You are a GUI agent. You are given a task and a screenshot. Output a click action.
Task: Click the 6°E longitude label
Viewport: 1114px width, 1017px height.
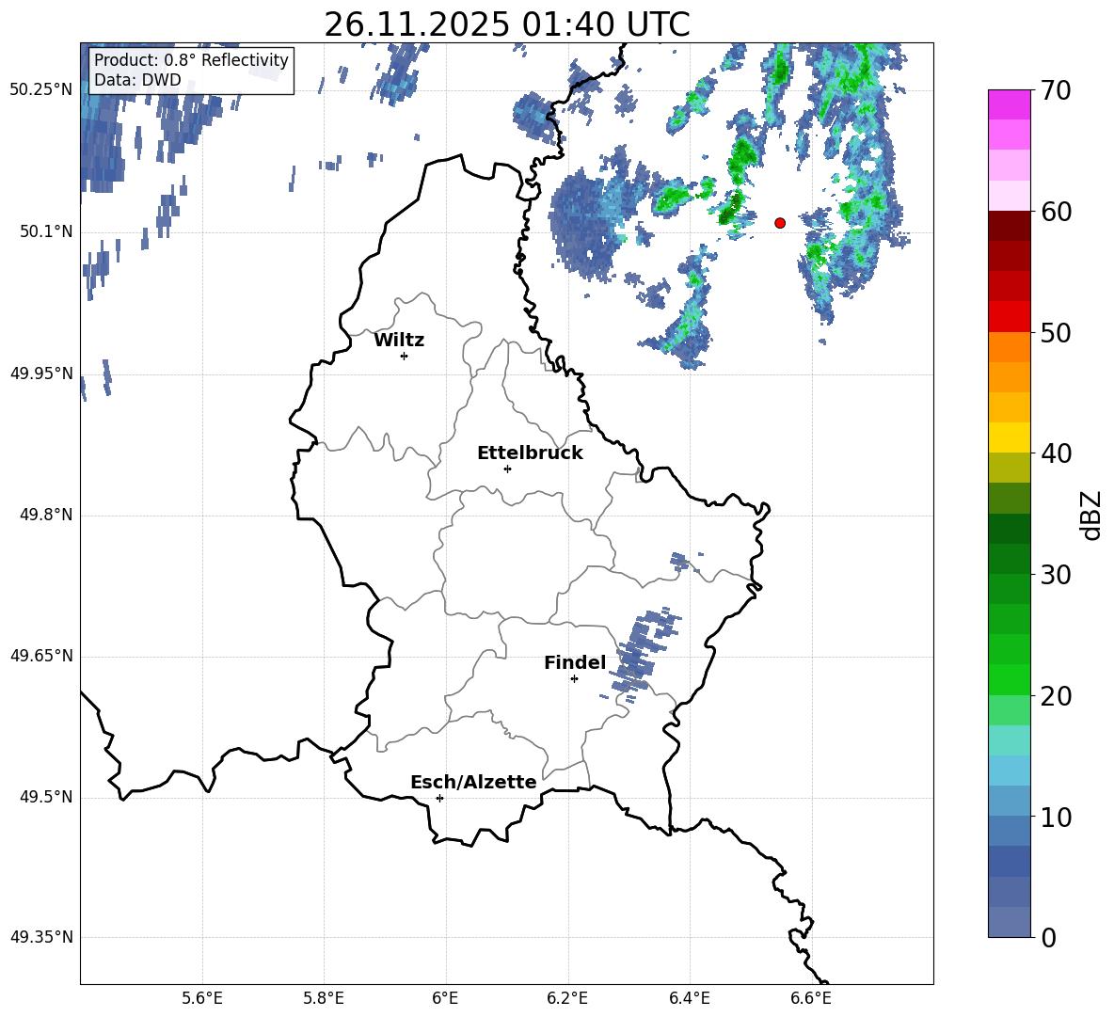[445, 998]
